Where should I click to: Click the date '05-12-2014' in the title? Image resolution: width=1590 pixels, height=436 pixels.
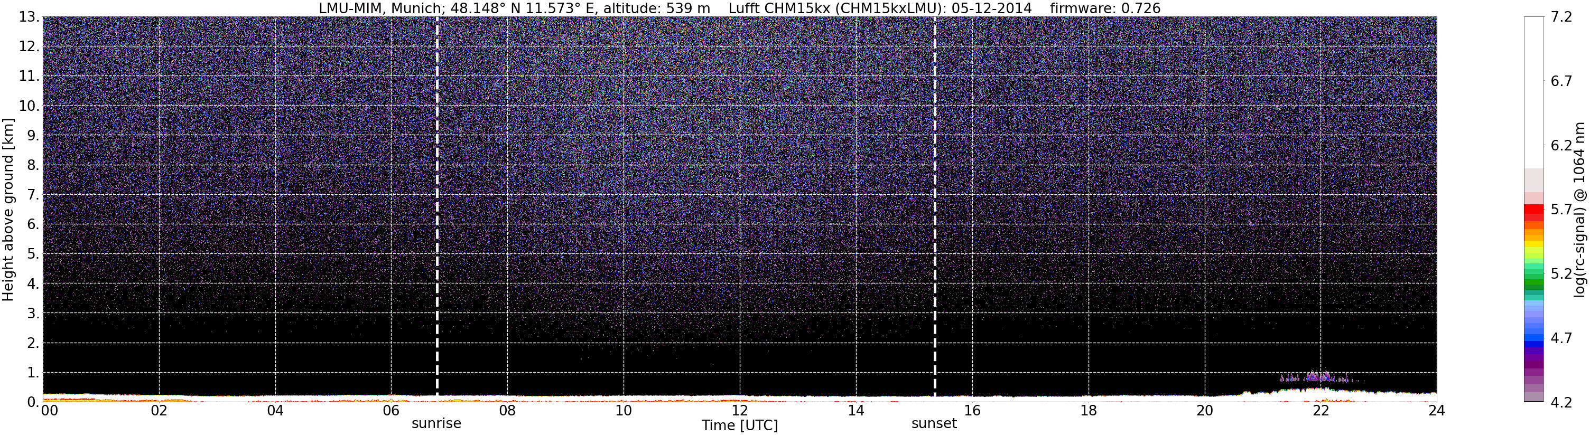coord(992,8)
